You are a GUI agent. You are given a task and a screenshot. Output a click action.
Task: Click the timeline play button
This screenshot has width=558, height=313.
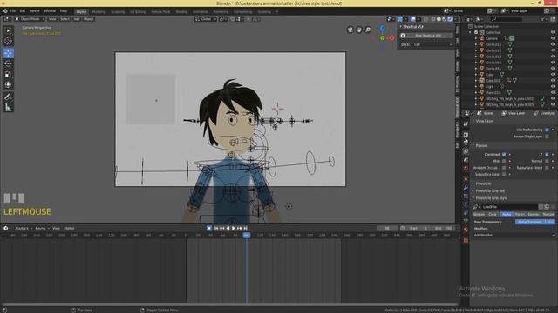tap(234, 228)
